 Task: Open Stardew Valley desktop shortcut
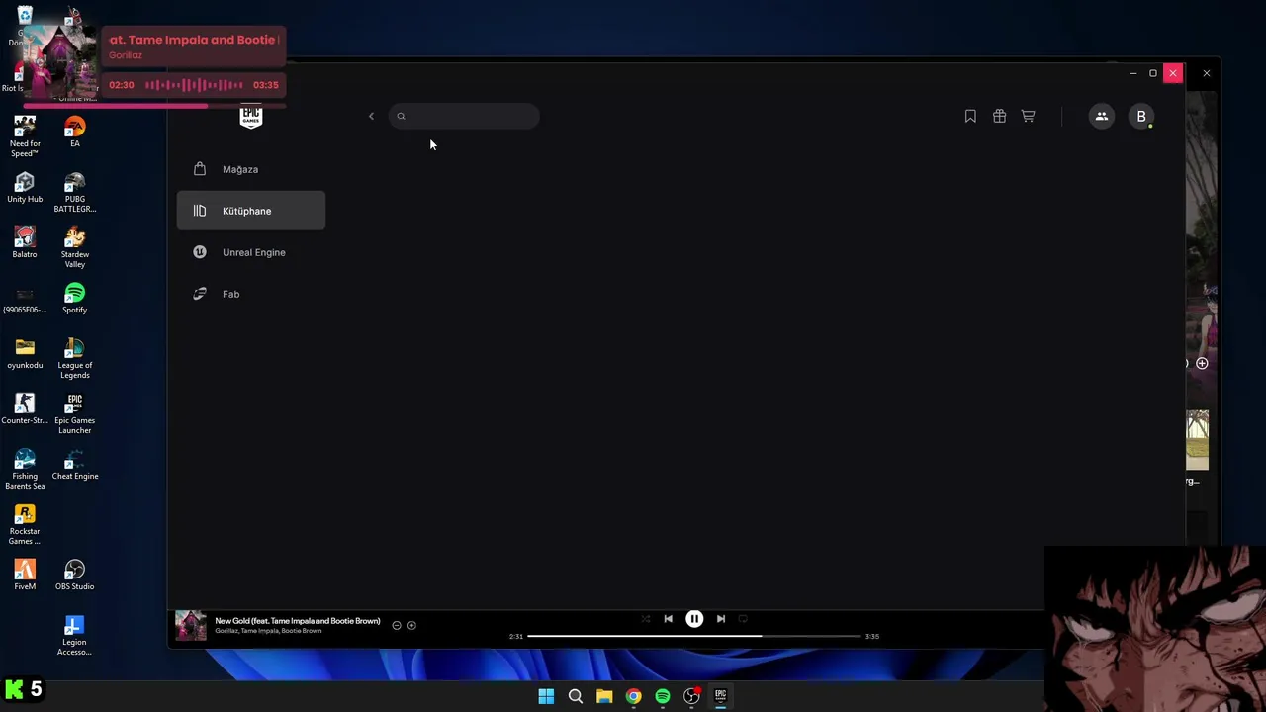click(x=74, y=247)
